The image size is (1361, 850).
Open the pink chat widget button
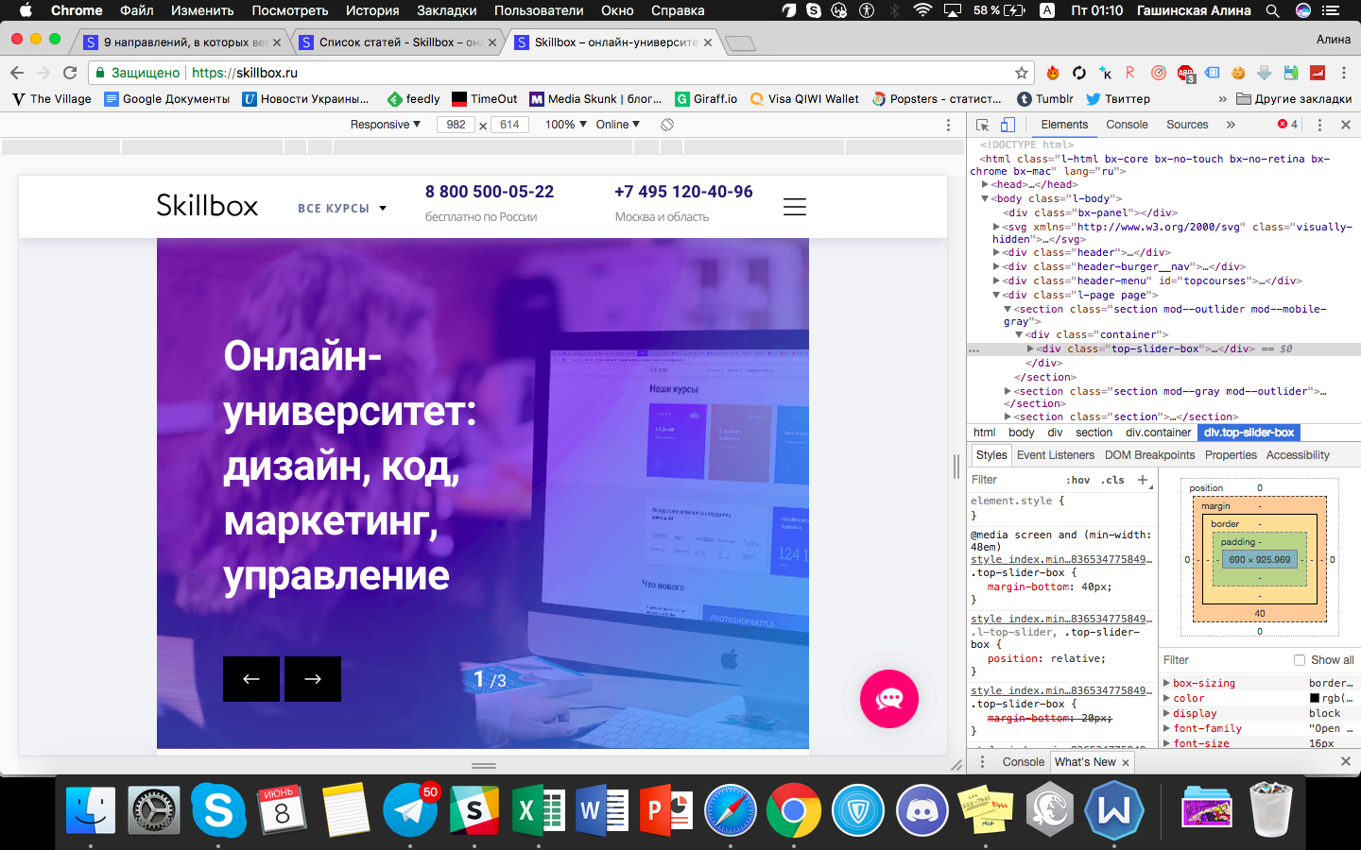pos(889,699)
